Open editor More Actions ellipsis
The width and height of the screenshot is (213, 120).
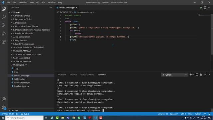(x=209, y=8)
